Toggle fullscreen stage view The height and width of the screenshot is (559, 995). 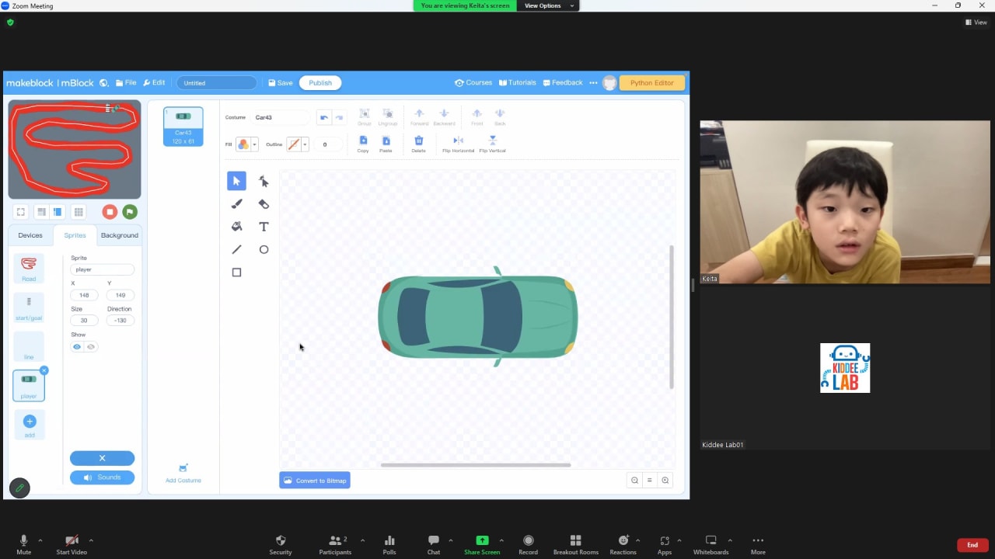(x=21, y=212)
